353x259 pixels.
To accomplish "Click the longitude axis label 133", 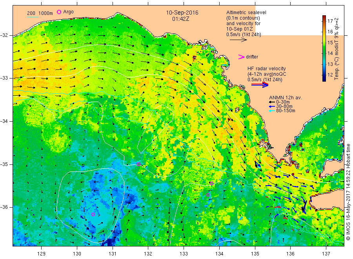I will click(x=184, y=254).
